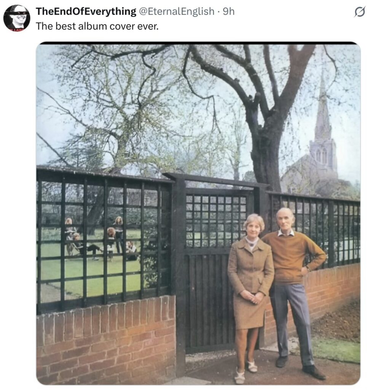Screen dimensions: 367x390
Task: Open the TheEndOfEverything profile avatar
Action: click(17, 18)
